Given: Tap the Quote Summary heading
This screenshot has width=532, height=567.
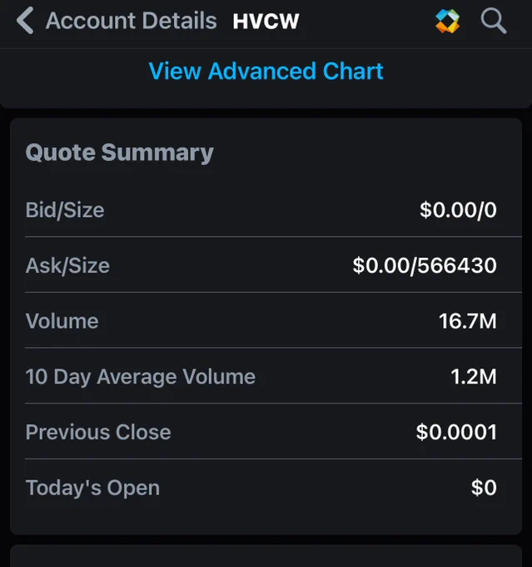Looking at the screenshot, I should pos(120,153).
